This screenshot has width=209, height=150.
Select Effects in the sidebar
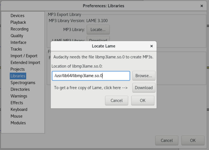(x=17, y=103)
